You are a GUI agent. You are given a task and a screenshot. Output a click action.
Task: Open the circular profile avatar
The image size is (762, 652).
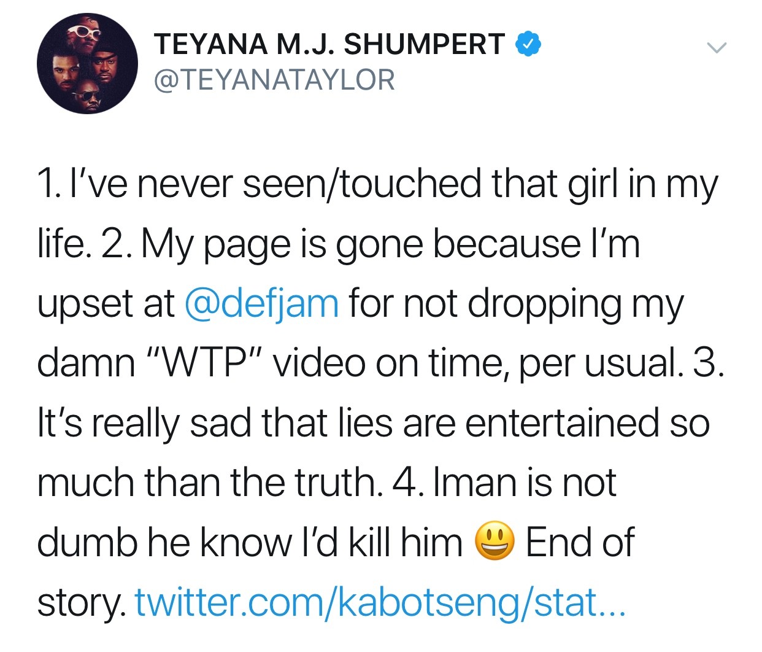(87, 63)
